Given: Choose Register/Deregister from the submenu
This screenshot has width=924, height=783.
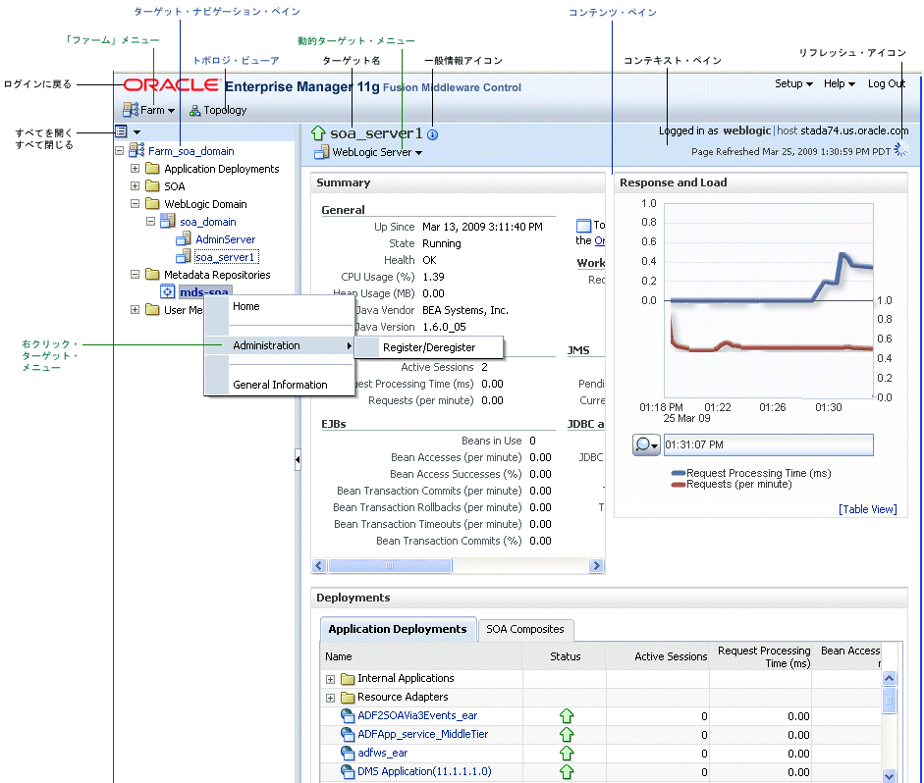Looking at the screenshot, I should pos(429,347).
